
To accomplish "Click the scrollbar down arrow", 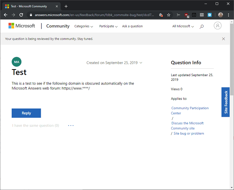I will point(231,188).
